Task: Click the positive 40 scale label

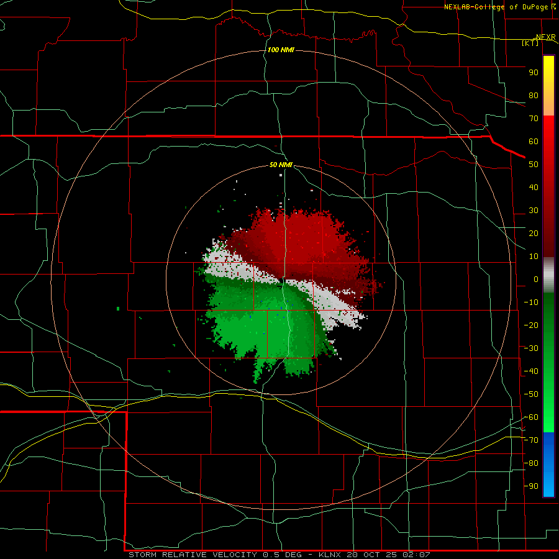Action: tap(534, 188)
